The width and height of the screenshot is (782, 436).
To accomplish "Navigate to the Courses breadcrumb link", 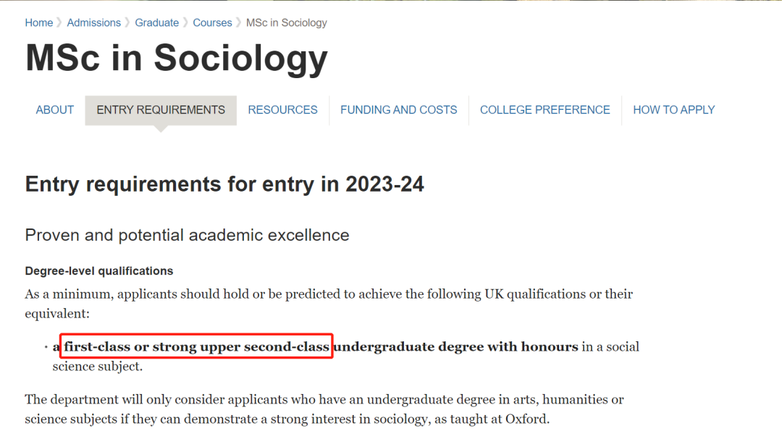I will pos(212,22).
